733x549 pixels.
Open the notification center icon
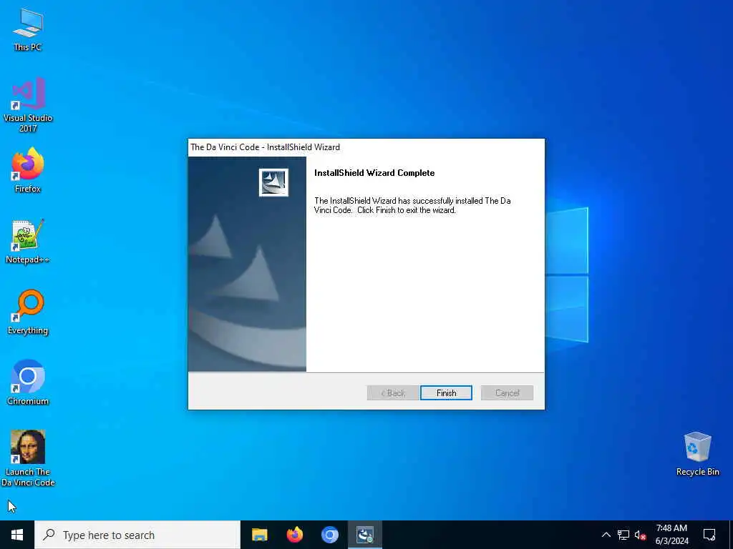pyautogui.click(x=709, y=535)
